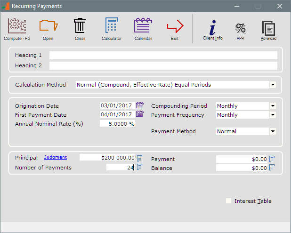Open calendar picker beside First Payment Date
The height and width of the screenshot is (233, 291).
tap(140, 114)
